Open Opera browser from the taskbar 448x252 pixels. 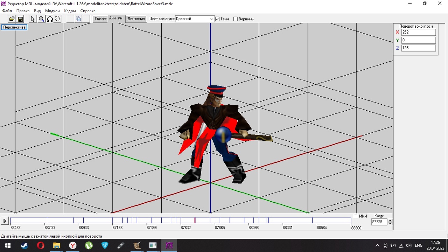tap(41, 245)
